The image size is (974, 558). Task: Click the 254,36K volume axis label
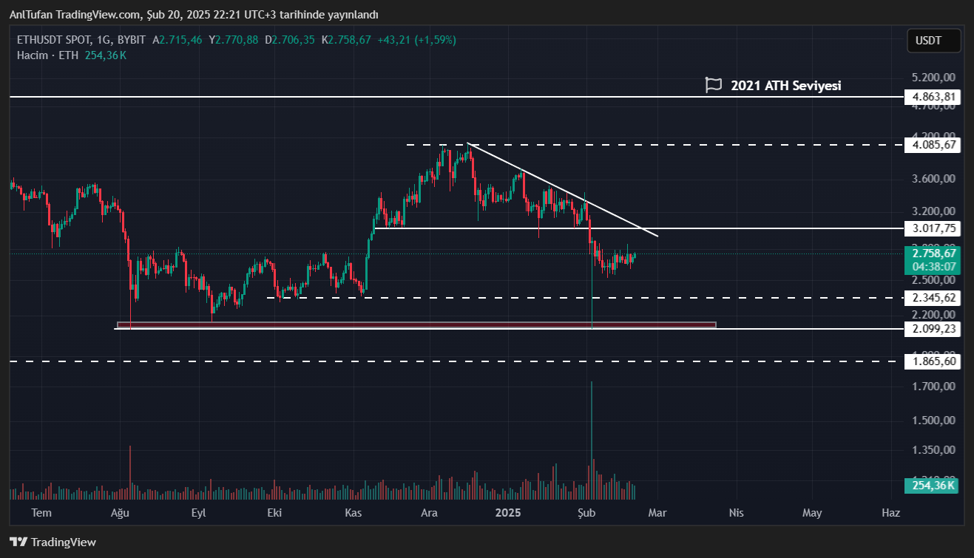pyautogui.click(x=933, y=486)
